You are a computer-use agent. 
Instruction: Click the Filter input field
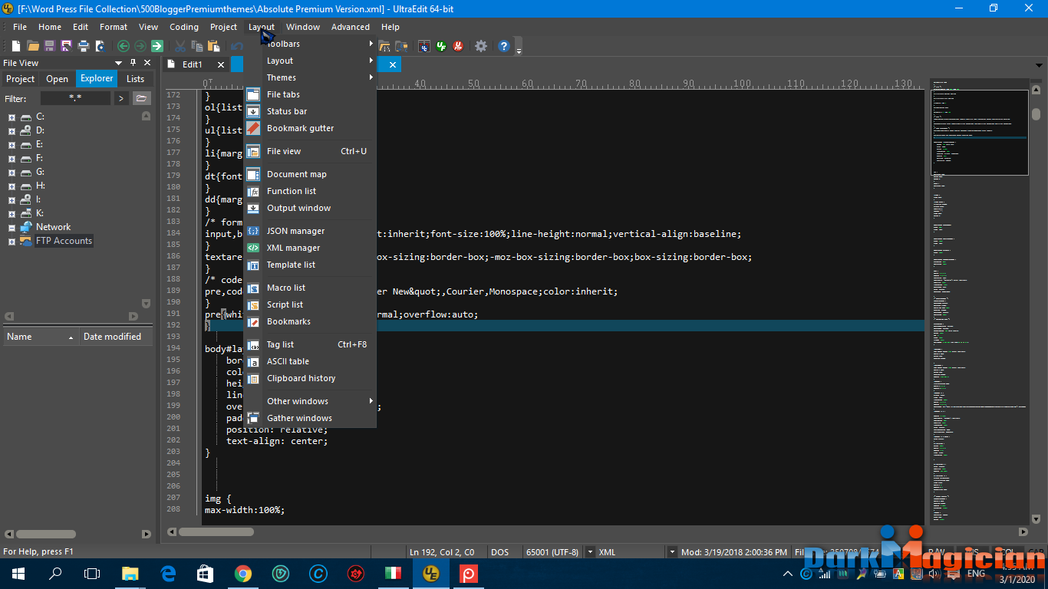click(x=75, y=98)
